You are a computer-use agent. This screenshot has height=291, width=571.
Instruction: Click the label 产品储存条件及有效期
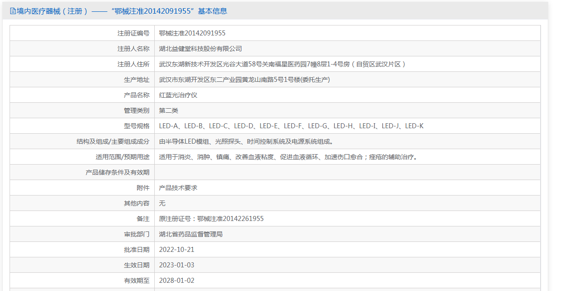117,172
